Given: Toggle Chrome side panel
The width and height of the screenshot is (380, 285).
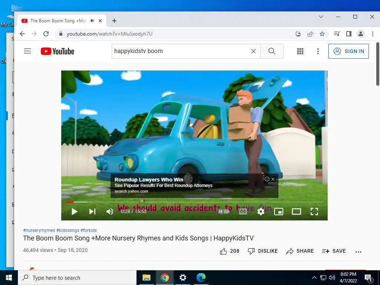Looking at the screenshot, I should click(x=349, y=34).
